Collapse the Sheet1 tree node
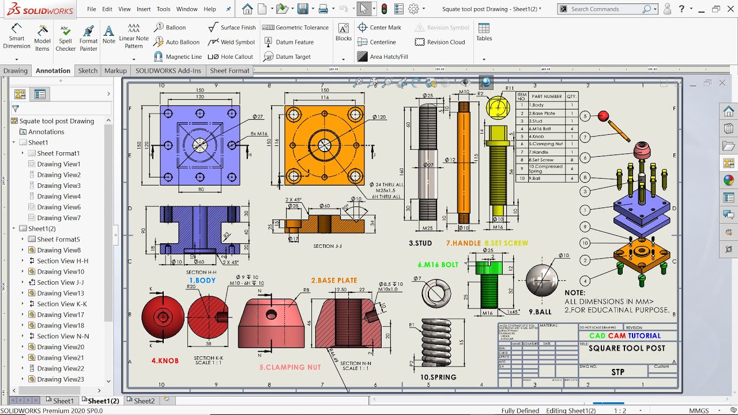 pos(14,142)
